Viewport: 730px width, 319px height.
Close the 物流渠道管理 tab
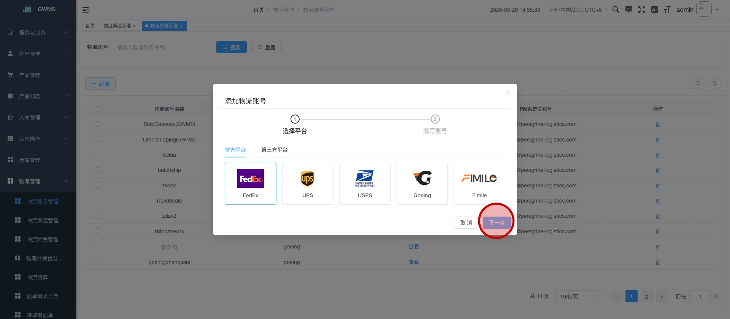(x=134, y=26)
